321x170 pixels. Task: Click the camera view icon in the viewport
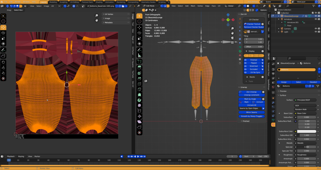(233, 38)
